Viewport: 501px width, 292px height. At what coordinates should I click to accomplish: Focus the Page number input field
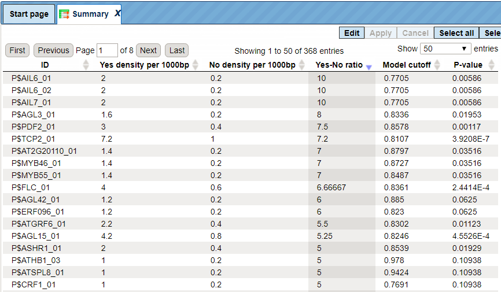click(107, 50)
